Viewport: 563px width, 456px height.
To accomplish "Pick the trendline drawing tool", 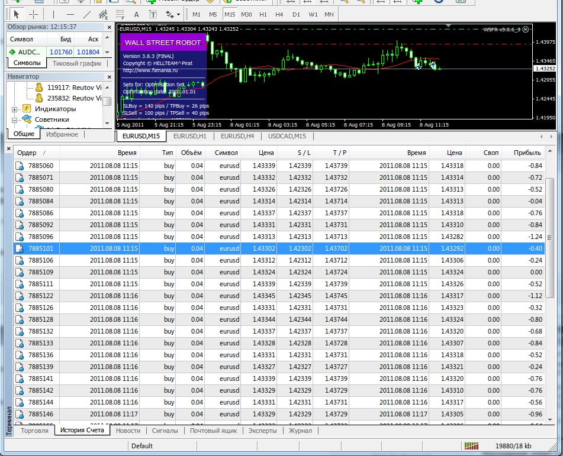I will click(87, 14).
